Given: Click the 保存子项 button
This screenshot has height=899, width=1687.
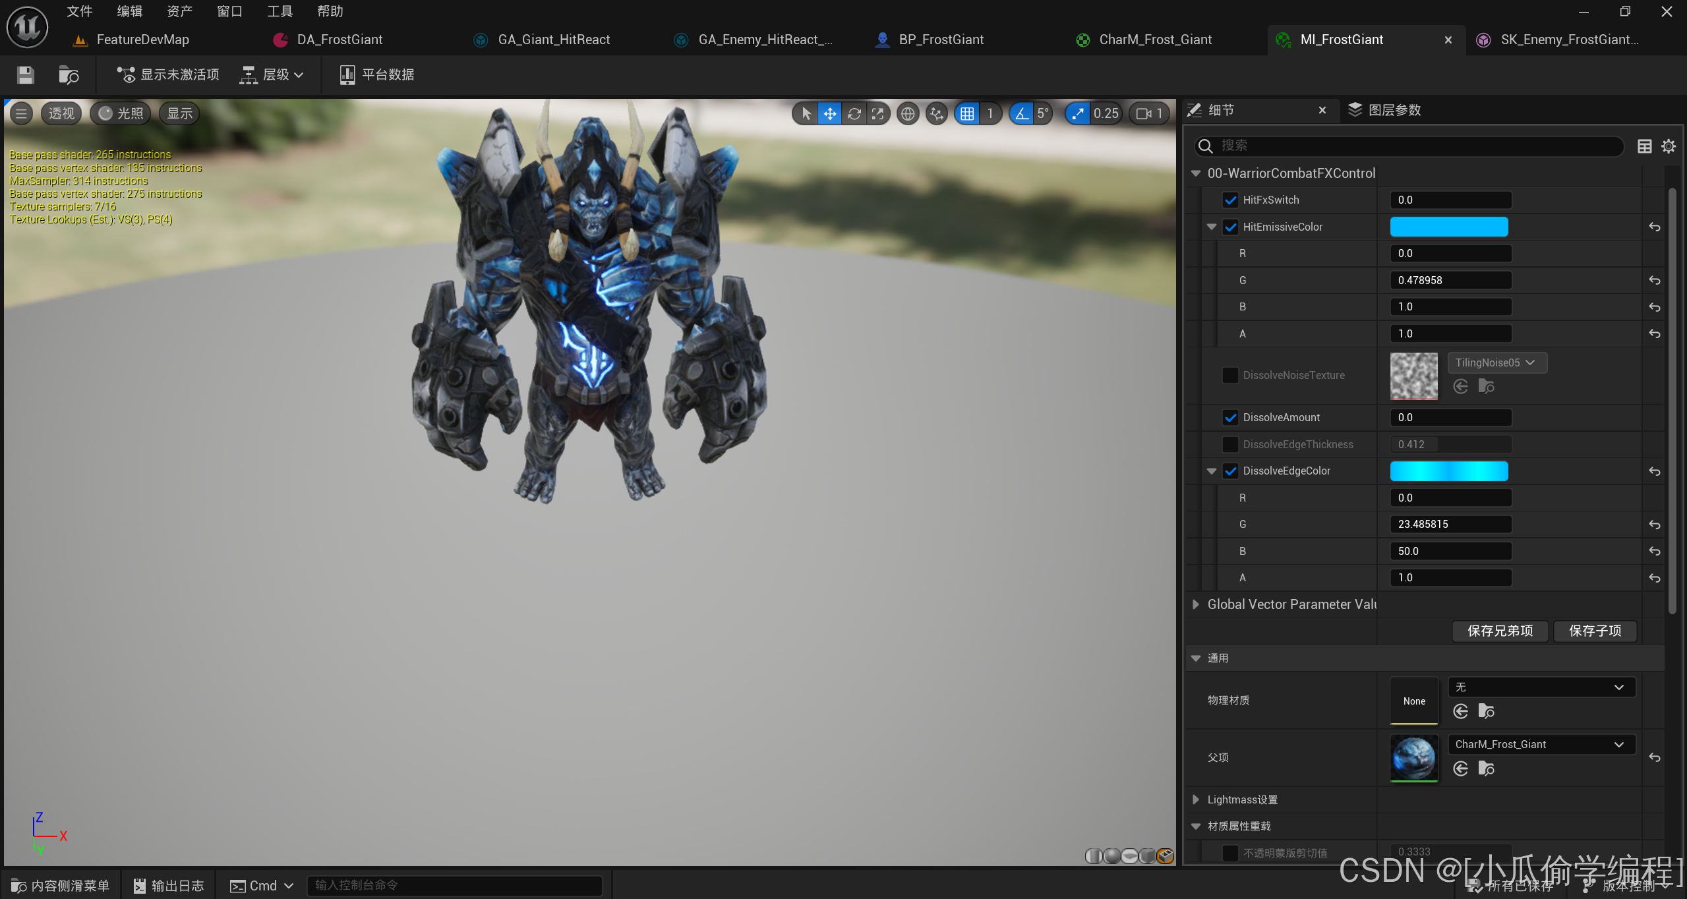Looking at the screenshot, I should click(1595, 631).
